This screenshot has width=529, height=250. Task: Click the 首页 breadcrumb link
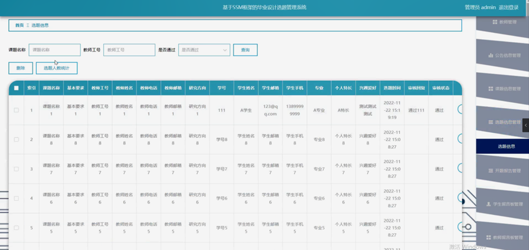(20, 25)
